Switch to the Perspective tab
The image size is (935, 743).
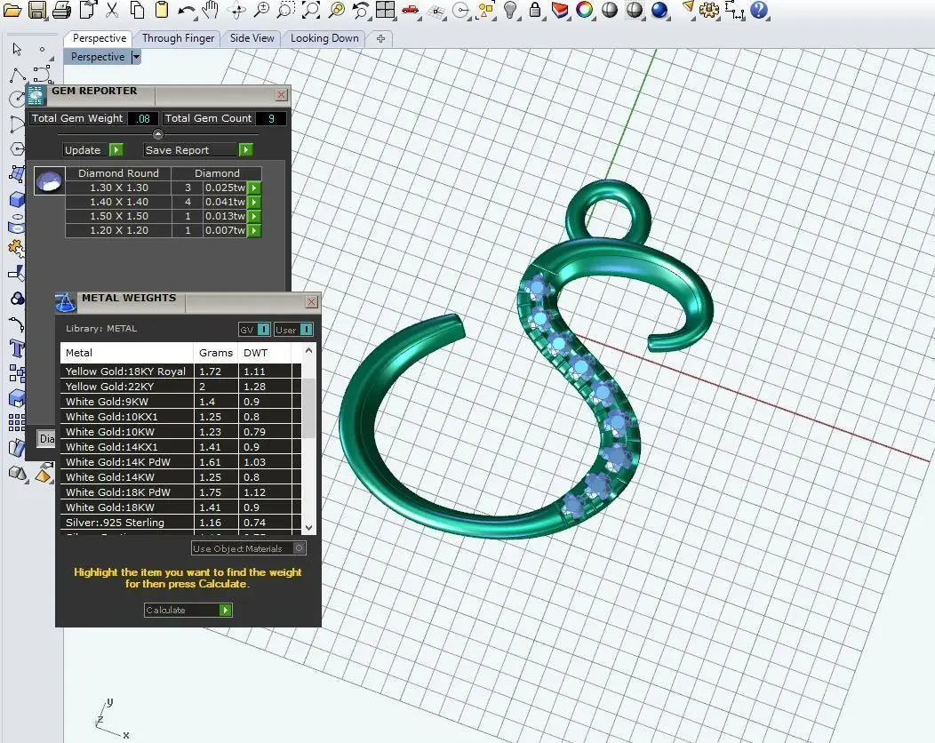pyautogui.click(x=99, y=38)
